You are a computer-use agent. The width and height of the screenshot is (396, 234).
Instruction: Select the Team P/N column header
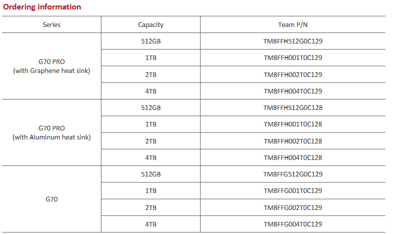tap(293, 25)
